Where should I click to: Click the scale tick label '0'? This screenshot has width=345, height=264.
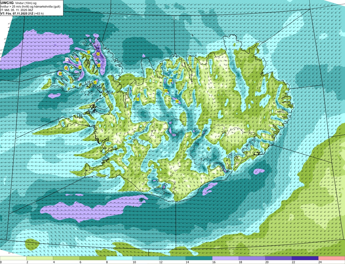tap(1, 262)
